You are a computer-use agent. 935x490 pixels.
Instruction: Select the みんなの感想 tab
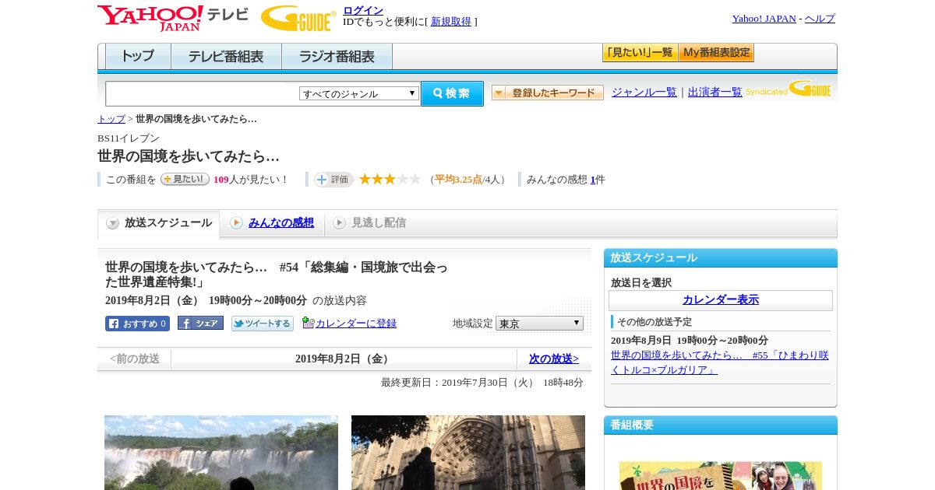click(x=273, y=223)
